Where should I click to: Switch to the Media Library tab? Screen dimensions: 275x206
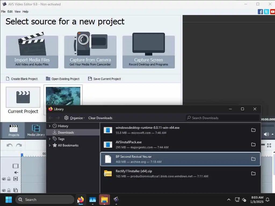(36, 131)
